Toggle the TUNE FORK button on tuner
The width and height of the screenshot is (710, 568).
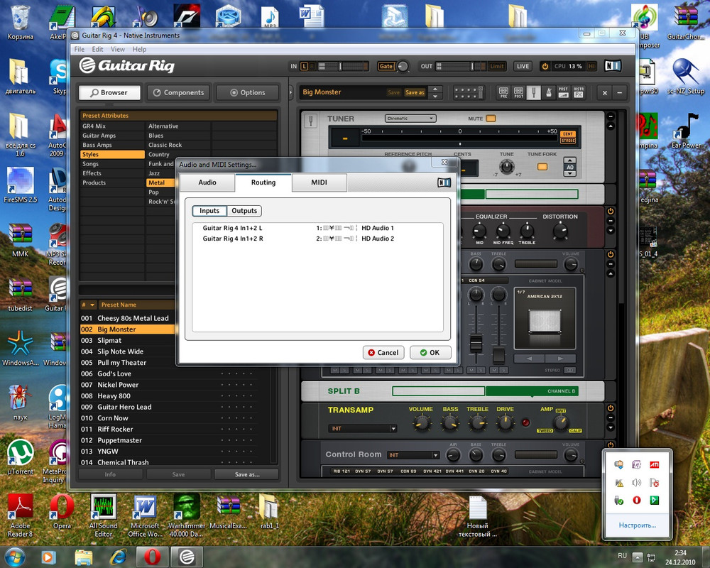pyautogui.click(x=542, y=167)
